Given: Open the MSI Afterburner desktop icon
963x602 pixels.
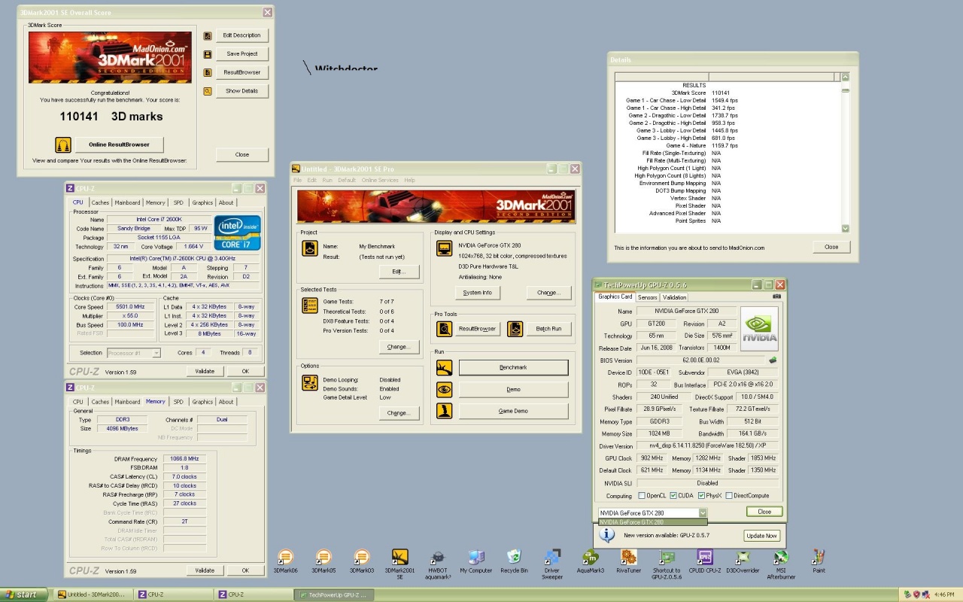Looking at the screenshot, I should 781,558.
